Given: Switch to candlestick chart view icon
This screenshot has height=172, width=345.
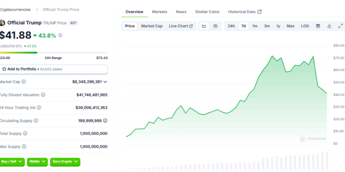Looking at the screenshot, I should pos(215,26).
